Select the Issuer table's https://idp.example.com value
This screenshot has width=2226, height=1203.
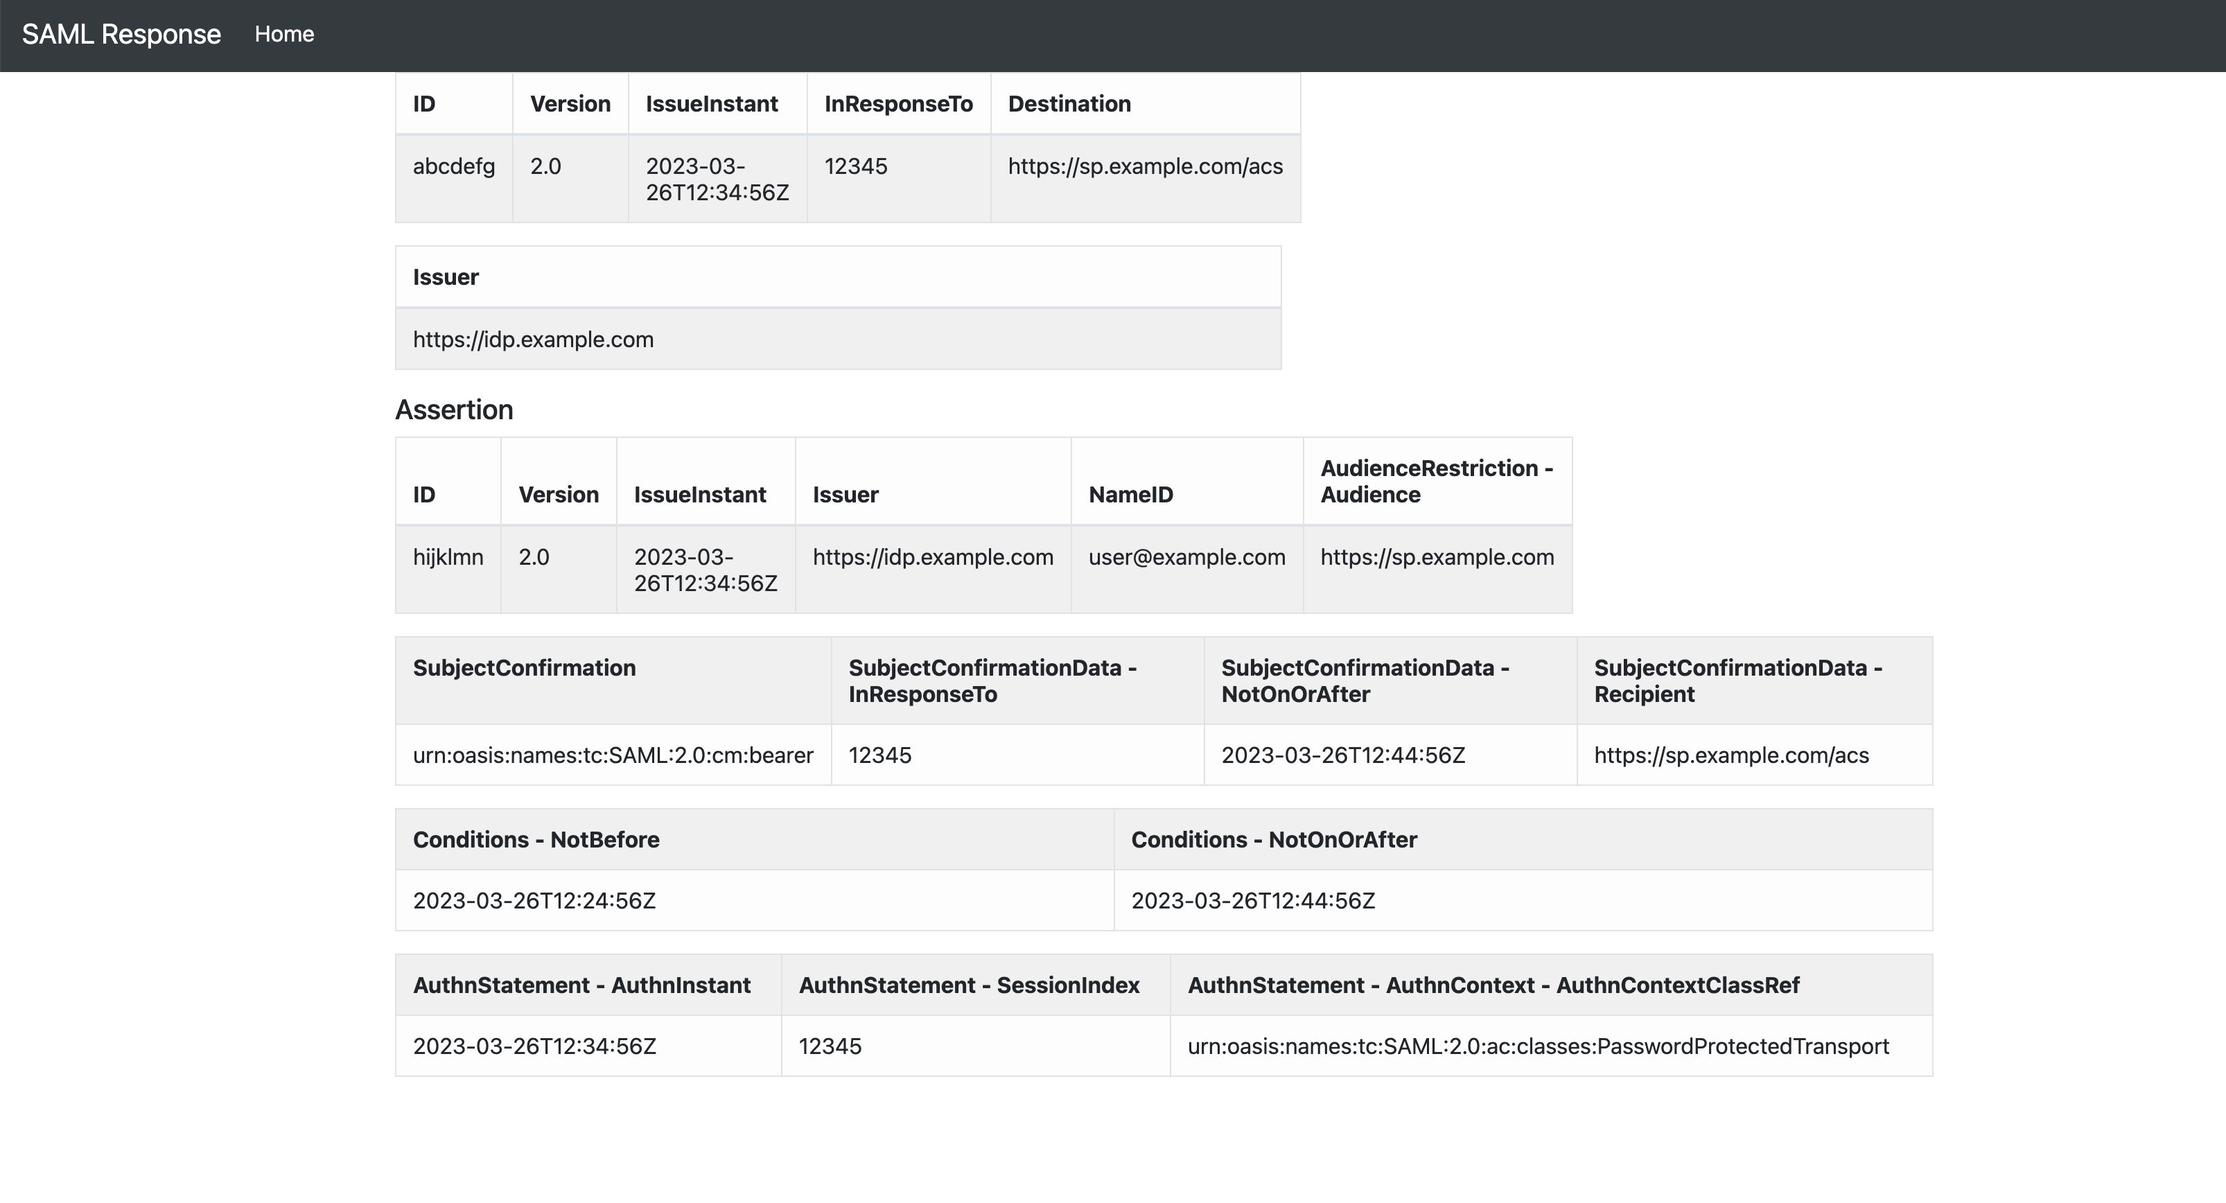[x=838, y=340]
